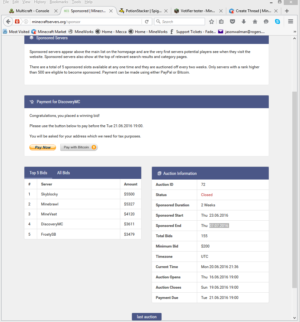Viewport: 300px width, 322px height.
Task: Open jasonwalman@rogers mail bookmark
Action: click(241, 31)
